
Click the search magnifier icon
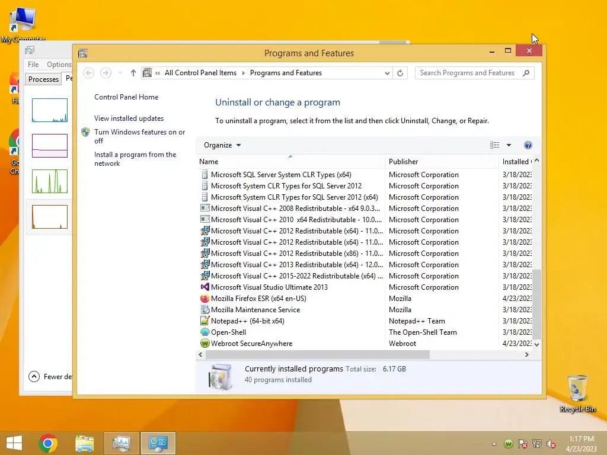tap(526, 73)
